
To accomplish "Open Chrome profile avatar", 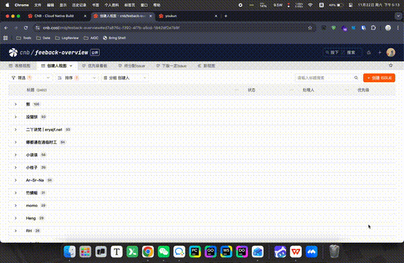I will pyautogui.click(x=388, y=28).
